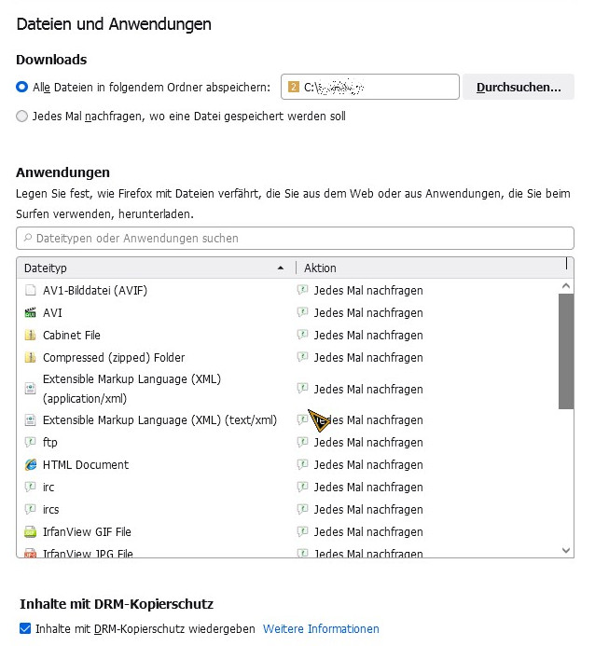Click the applications list scrollbar thumb
595x646 pixels.
(566, 350)
